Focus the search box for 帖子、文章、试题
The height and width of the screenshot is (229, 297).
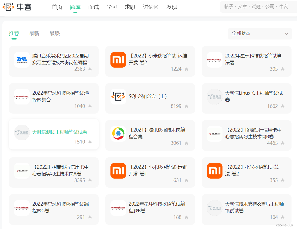pos(258,7)
